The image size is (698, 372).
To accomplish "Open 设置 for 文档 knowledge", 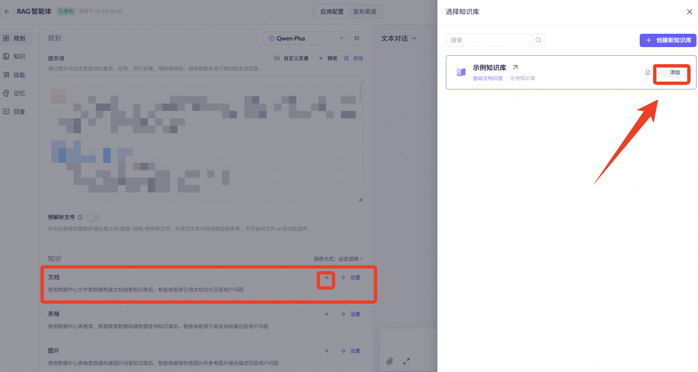I will [x=351, y=277].
